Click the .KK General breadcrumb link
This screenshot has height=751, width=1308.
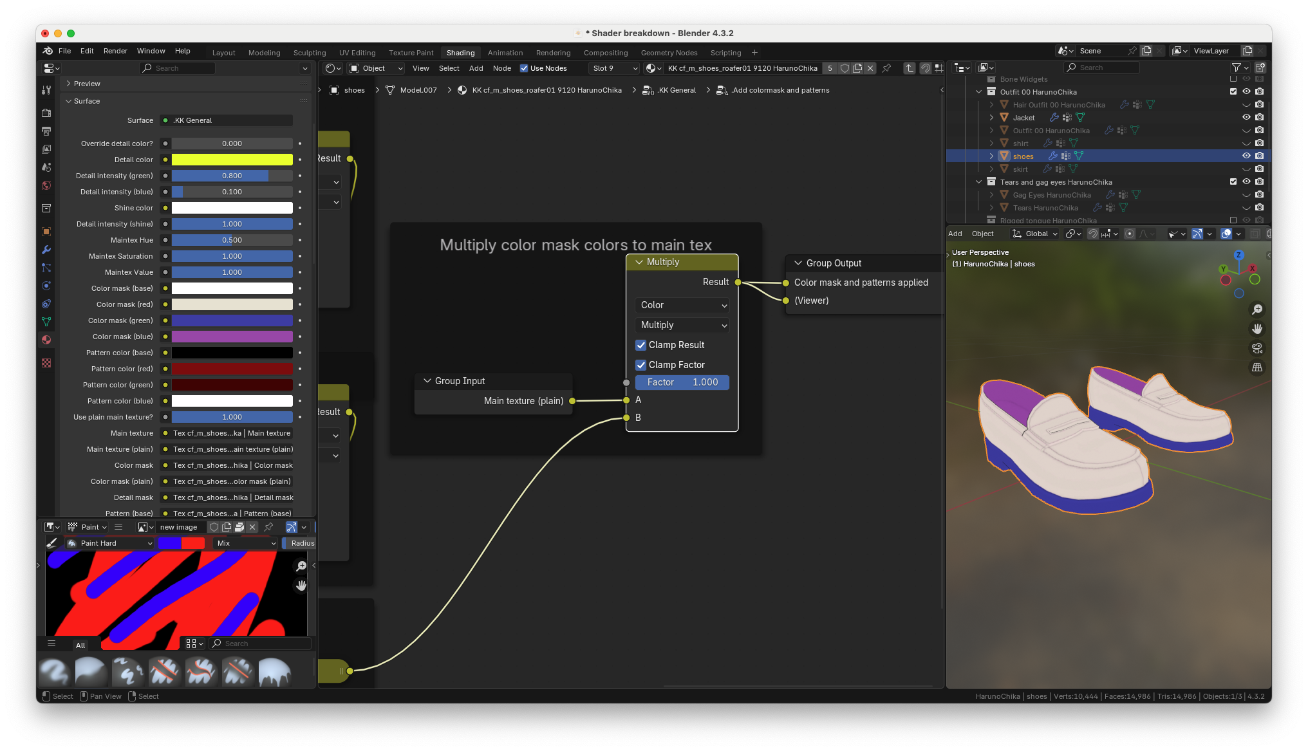pyautogui.click(x=676, y=90)
